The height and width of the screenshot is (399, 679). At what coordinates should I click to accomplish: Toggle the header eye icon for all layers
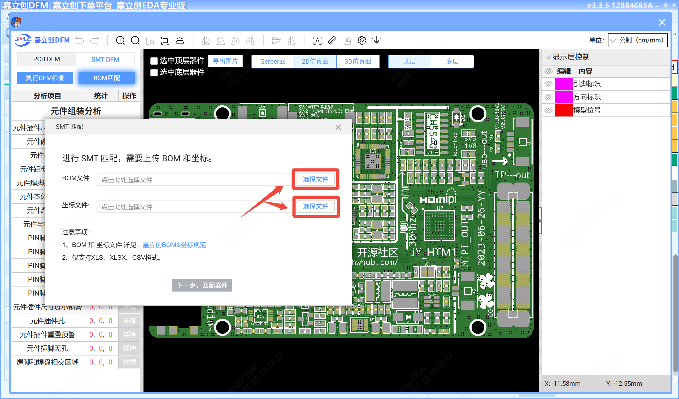point(548,71)
